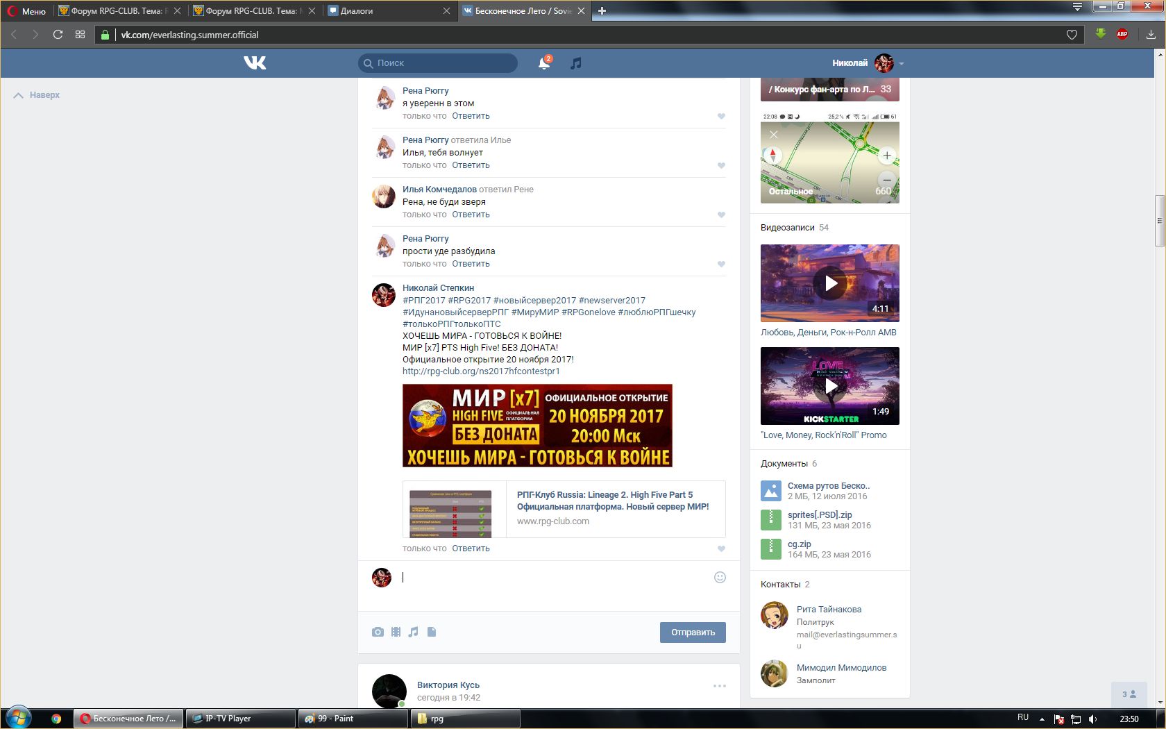Open the sprites[.PSD].zip document

820,514
